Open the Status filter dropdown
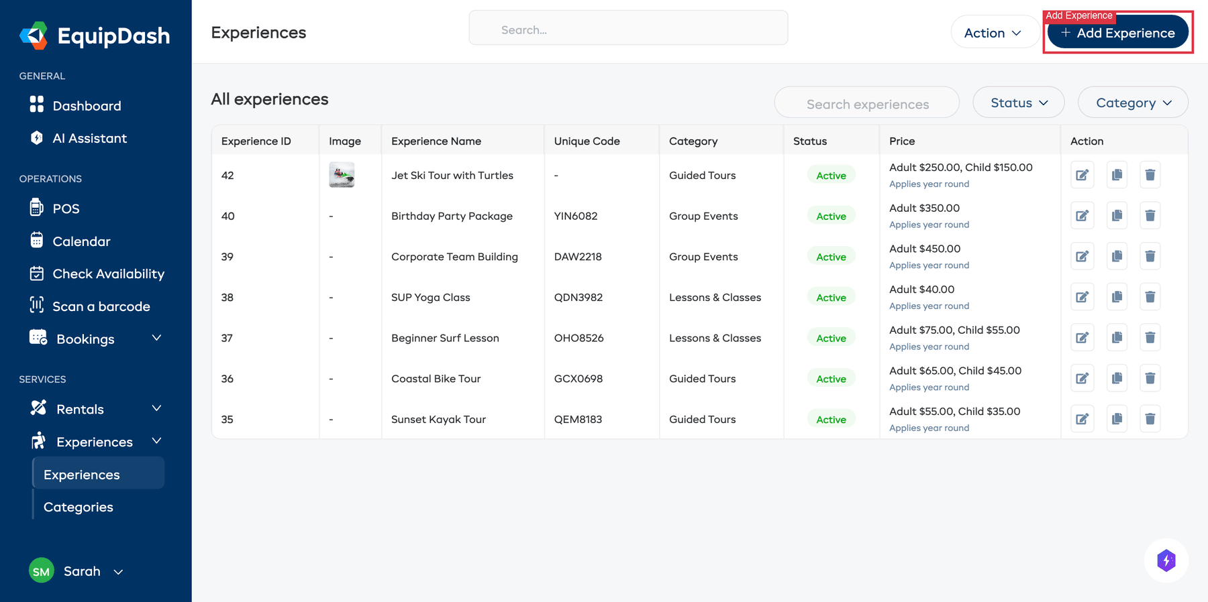Image resolution: width=1208 pixels, height=602 pixels. click(x=1018, y=103)
